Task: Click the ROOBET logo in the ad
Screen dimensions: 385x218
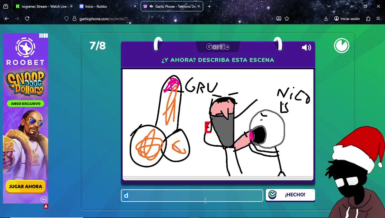Action: click(25, 51)
